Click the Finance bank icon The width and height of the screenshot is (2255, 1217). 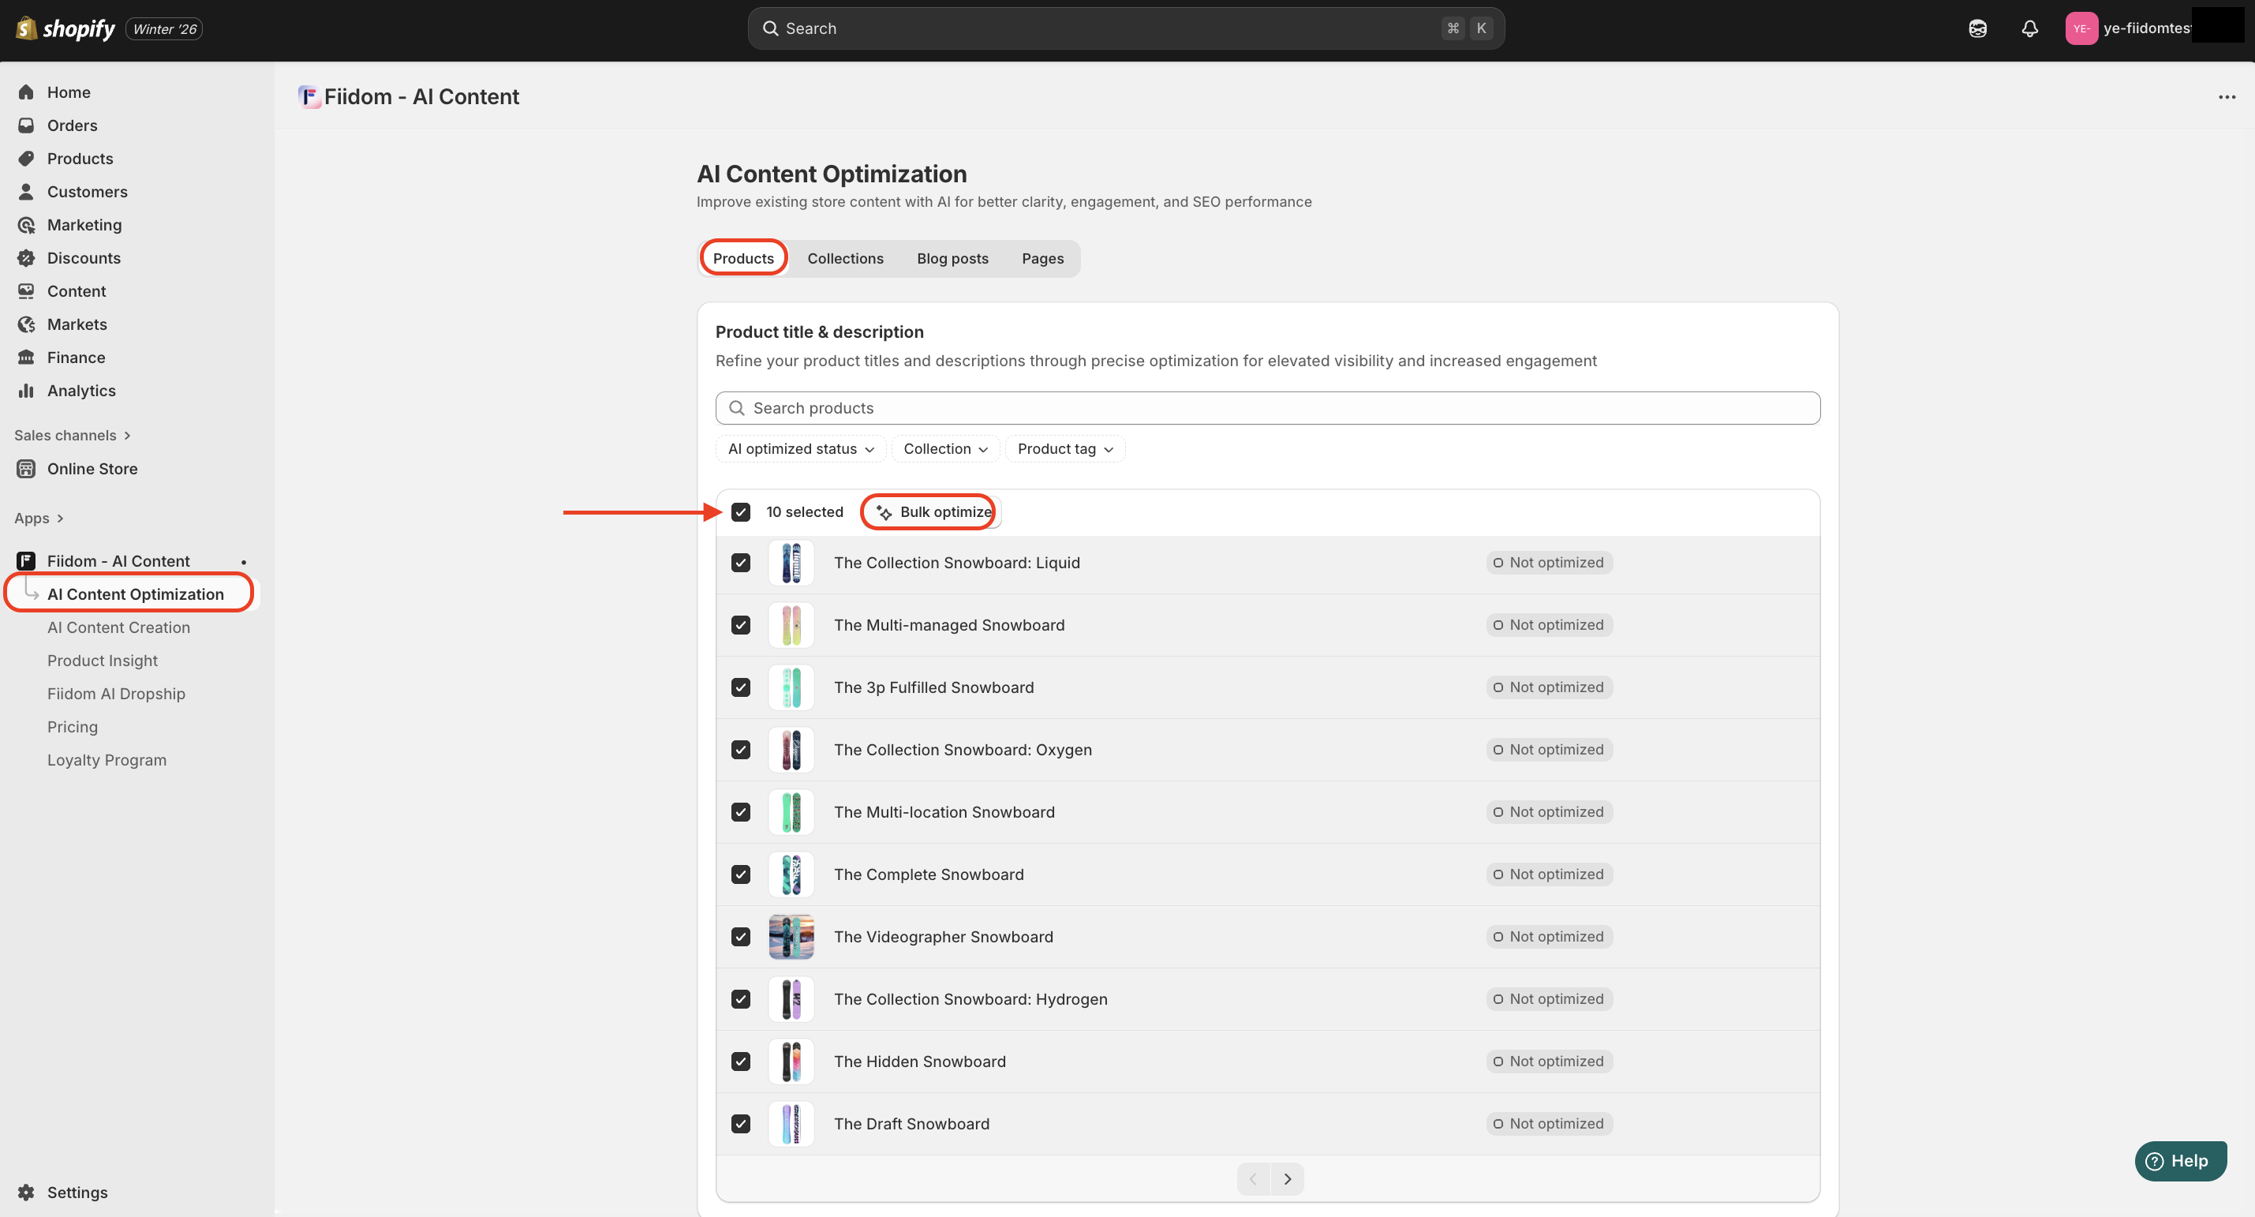click(x=26, y=358)
